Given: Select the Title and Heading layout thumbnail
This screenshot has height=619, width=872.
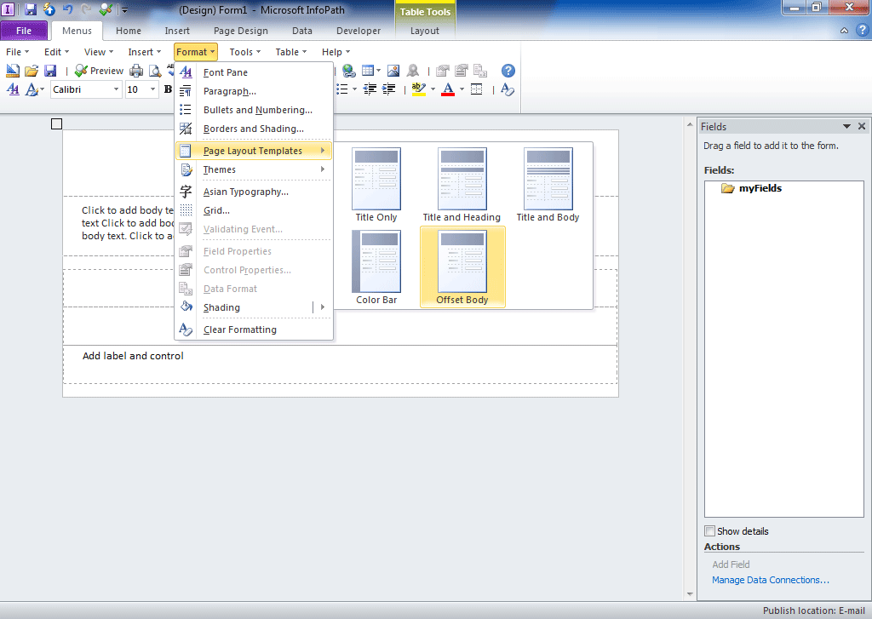Looking at the screenshot, I should pos(462,185).
